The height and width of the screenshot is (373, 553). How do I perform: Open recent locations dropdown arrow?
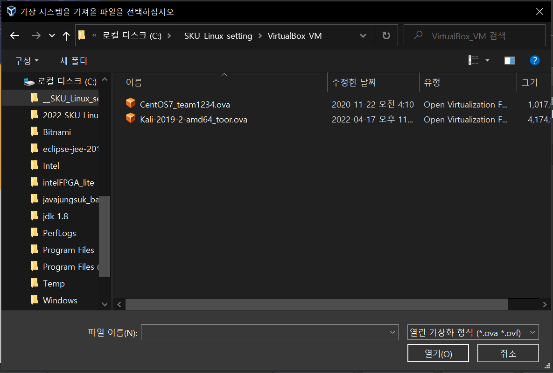coord(52,36)
